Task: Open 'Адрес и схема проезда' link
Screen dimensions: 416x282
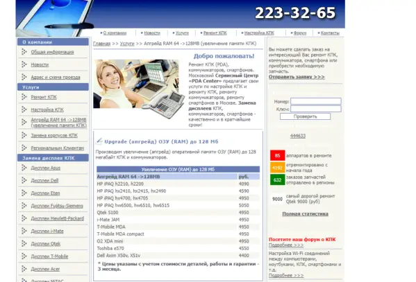Action: tap(56, 78)
